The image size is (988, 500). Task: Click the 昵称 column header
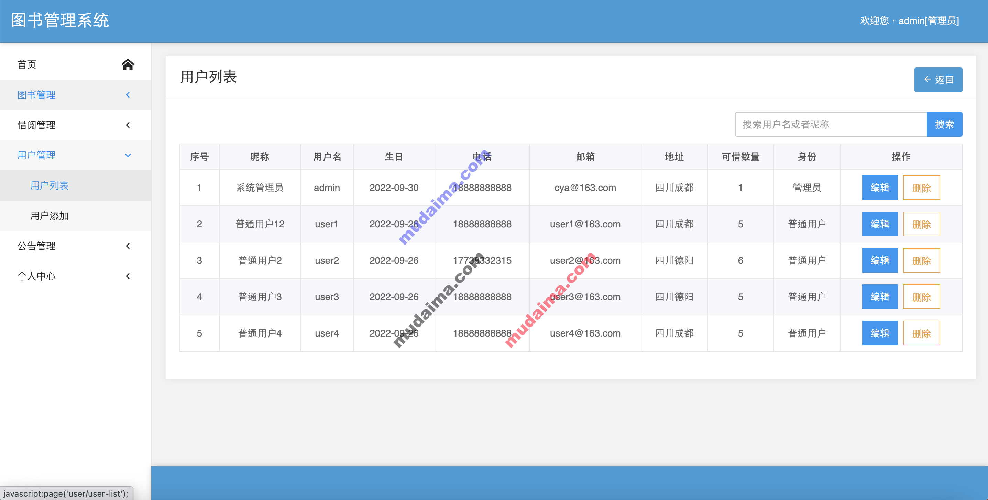[x=260, y=157]
